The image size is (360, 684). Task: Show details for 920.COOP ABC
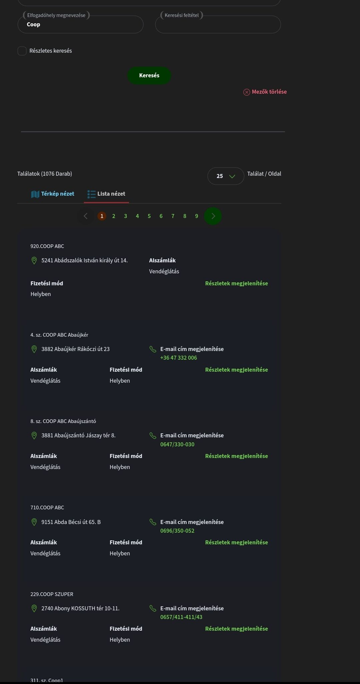tap(236, 283)
